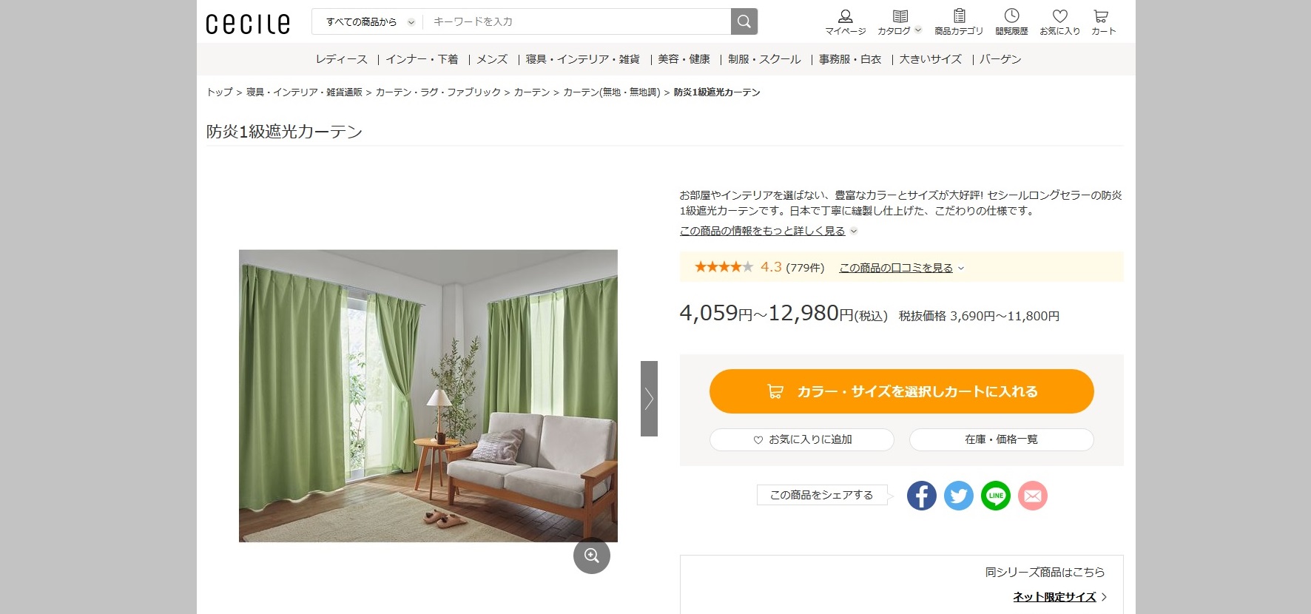Add item via お気に入りに追加 button
Screen dimensions: 1311x614
pyautogui.click(x=802, y=439)
